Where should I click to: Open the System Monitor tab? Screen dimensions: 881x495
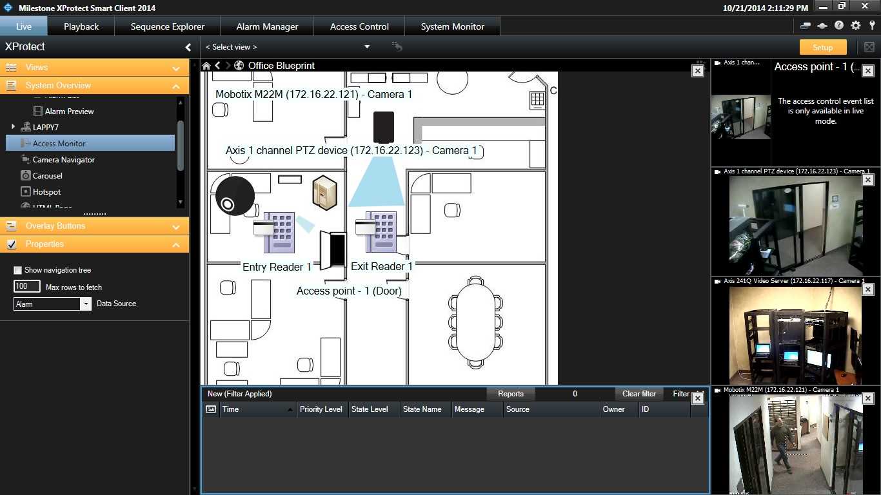click(453, 26)
